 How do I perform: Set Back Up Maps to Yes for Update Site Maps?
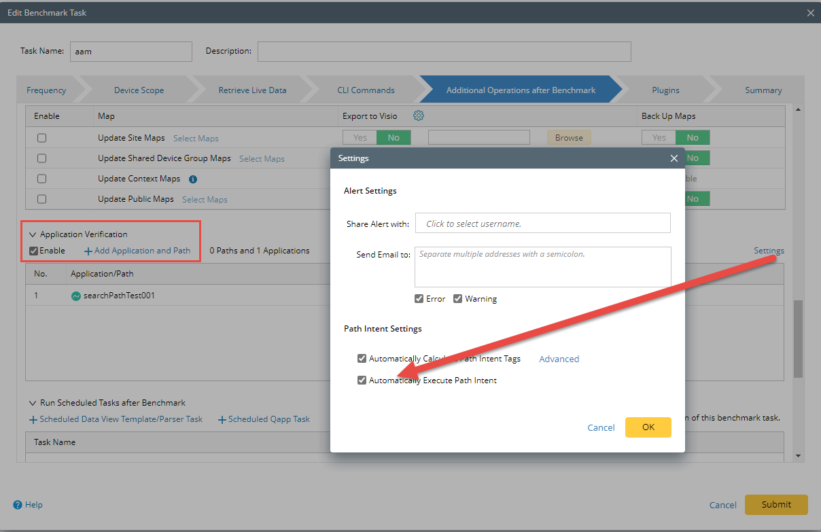click(x=658, y=137)
